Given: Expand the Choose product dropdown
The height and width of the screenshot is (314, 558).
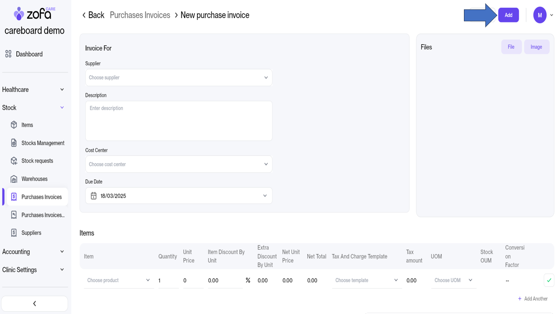Looking at the screenshot, I should [118, 280].
